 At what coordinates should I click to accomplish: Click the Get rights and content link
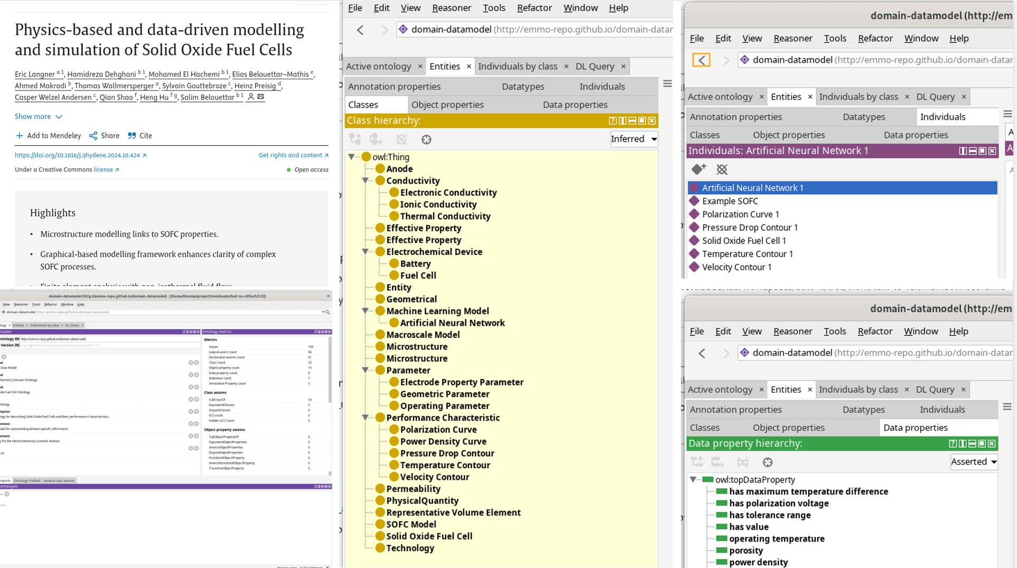(x=289, y=155)
